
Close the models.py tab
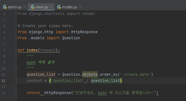point(80,7)
